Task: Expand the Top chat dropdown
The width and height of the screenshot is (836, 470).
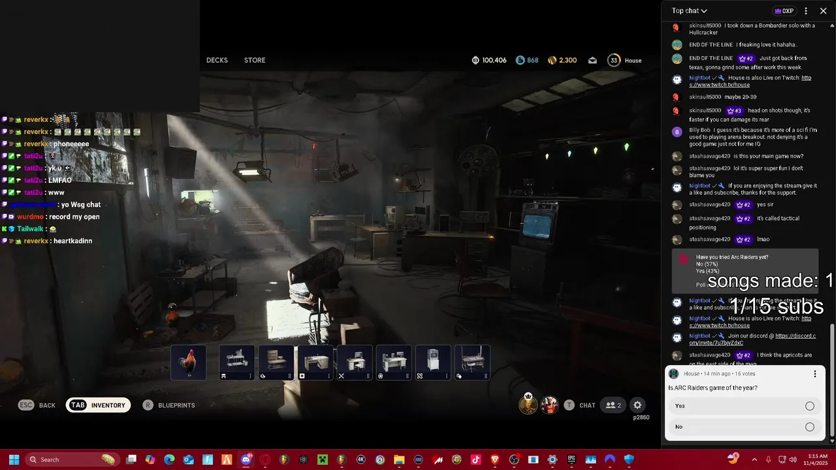Action: [690, 10]
